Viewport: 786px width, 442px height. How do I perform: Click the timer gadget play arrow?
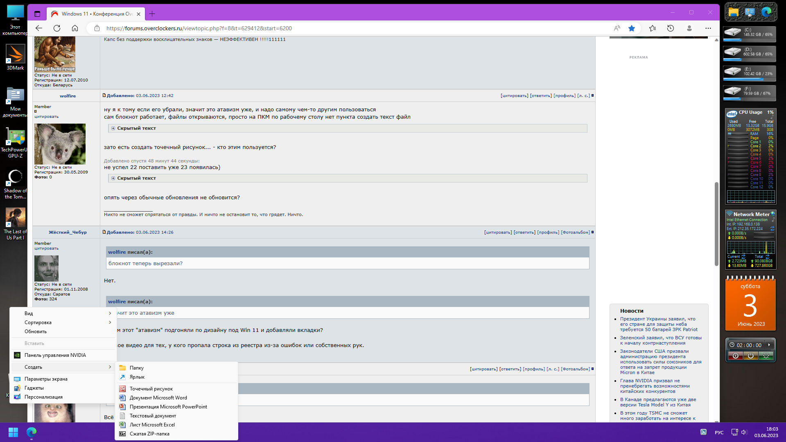pyautogui.click(x=769, y=345)
